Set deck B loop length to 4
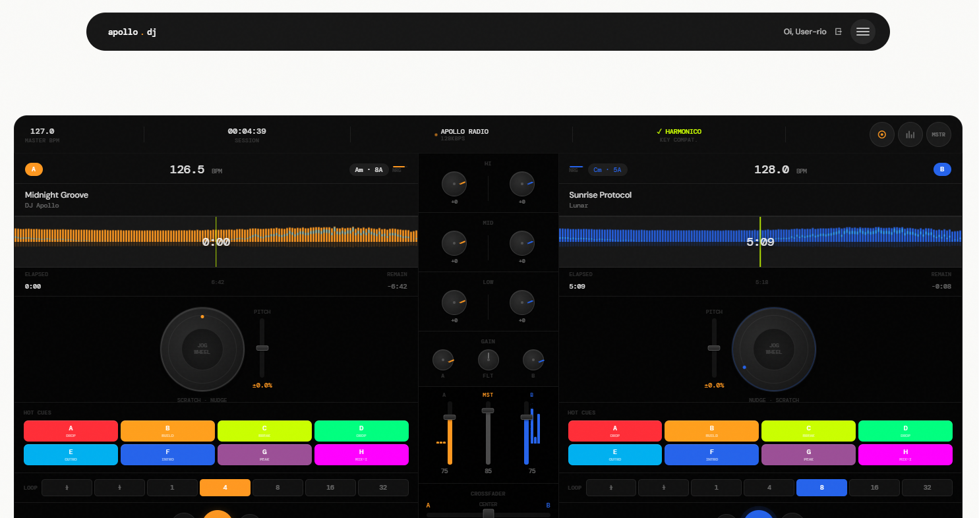Screen dimensions: 979x518 (x=769, y=488)
